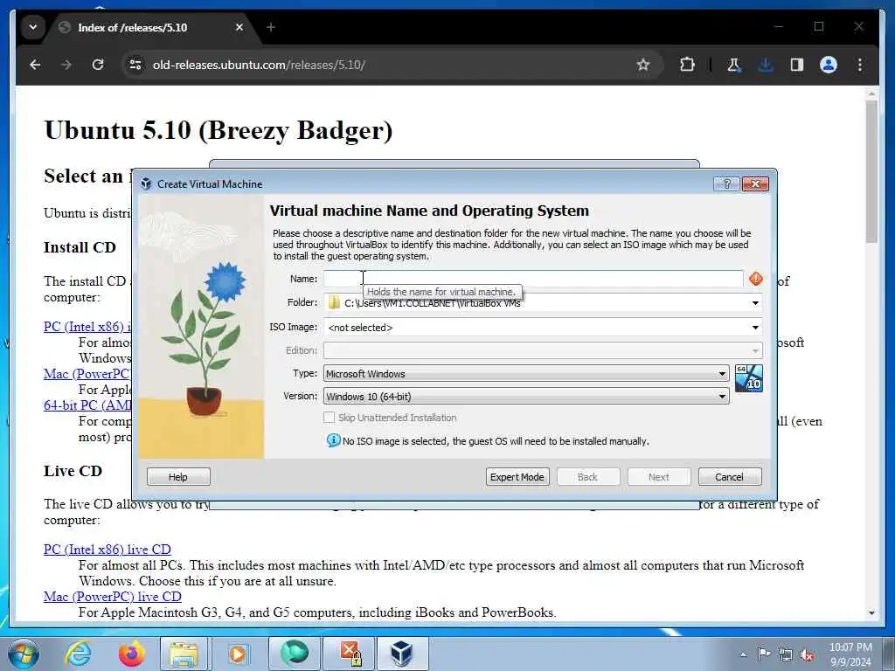Image resolution: width=895 pixels, height=671 pixels.
Task: Go back in Chrome browser history
Action: point(35,65)
